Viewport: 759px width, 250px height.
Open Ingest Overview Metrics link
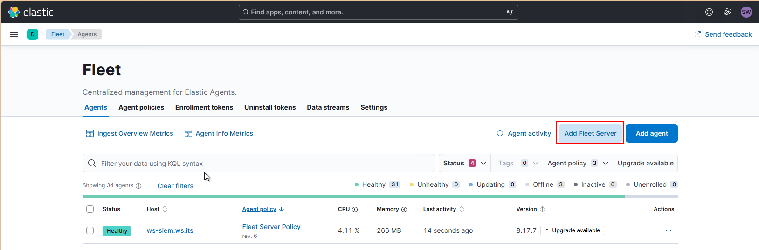click(135, 133)
